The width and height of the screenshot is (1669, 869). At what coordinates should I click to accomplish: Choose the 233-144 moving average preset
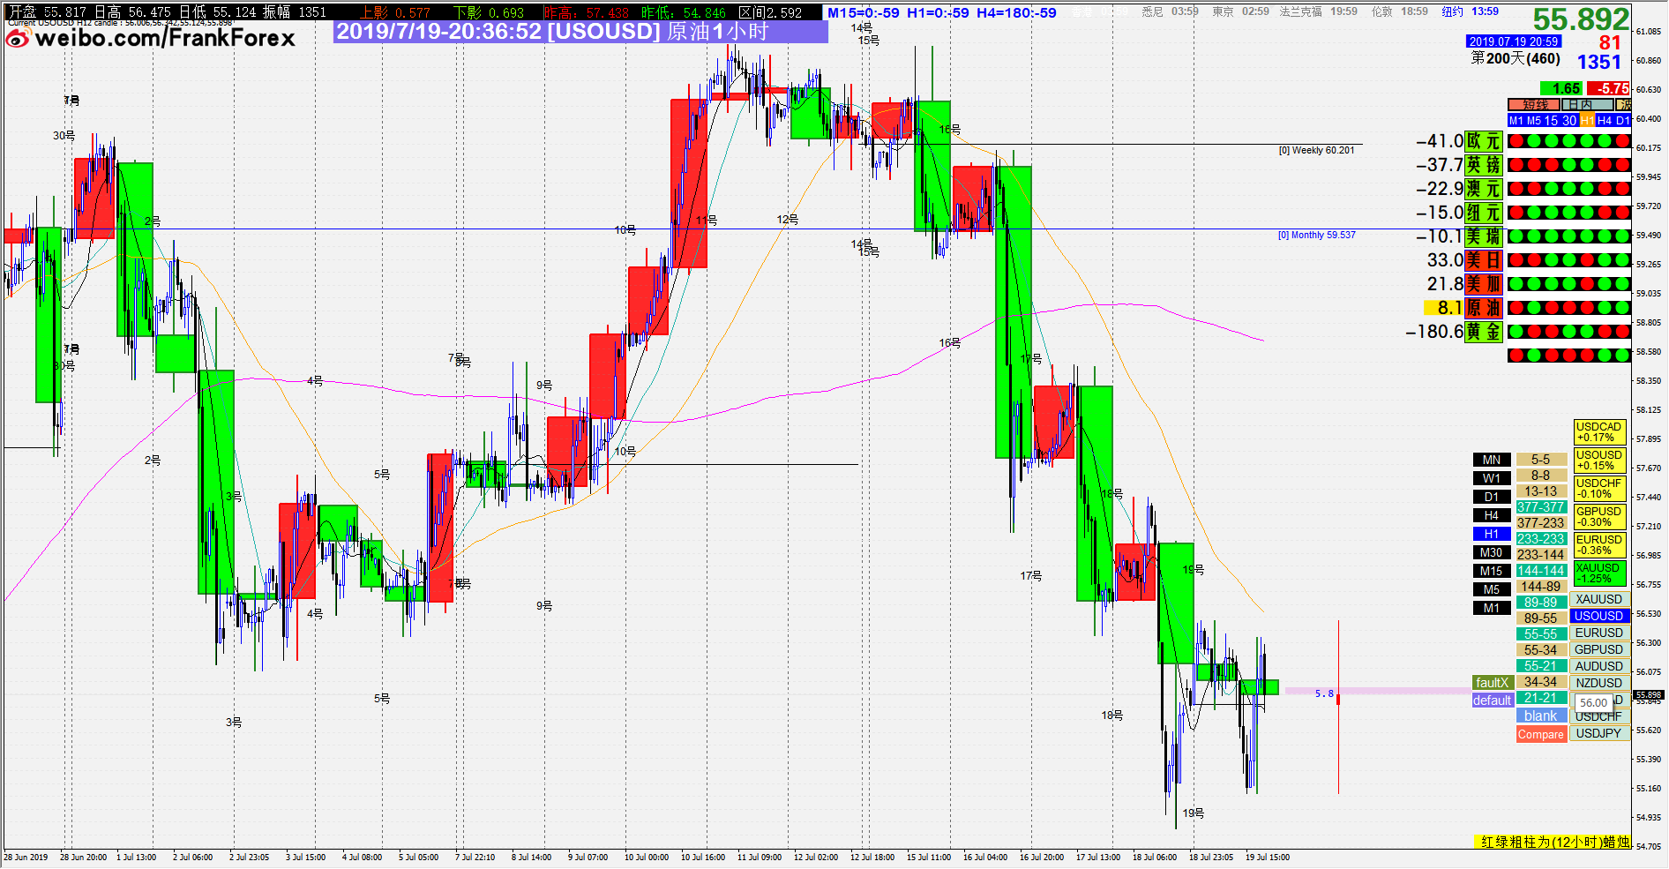click(1541, 555)
